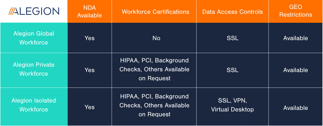Select the Alegion Isolated Workforce row label

click(34, 105)
